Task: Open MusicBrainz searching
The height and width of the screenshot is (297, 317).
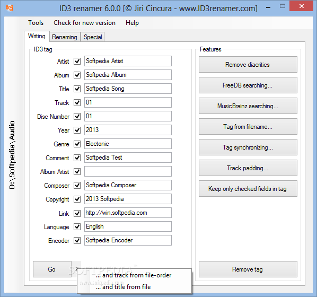Action: point(248,106)
